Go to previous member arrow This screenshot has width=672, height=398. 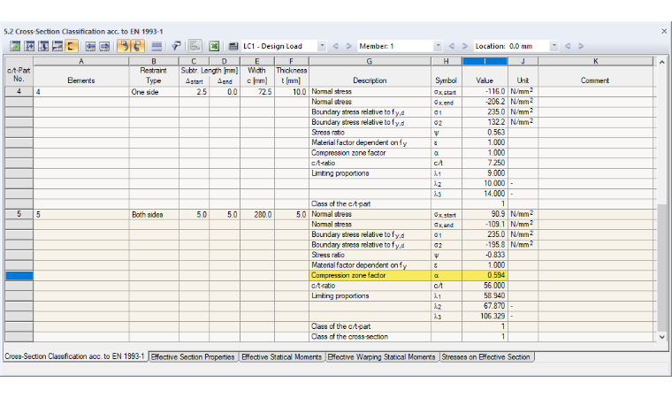point(451,46)
